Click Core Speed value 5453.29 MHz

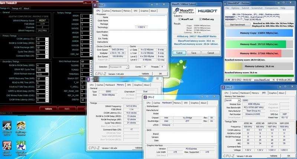click(118, 50)
